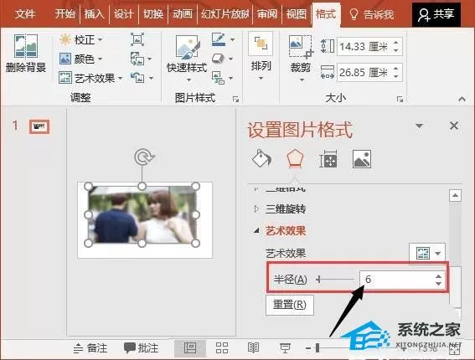475x360 pixels.
Task: Click the radius (半径) slider track
Action: click(x=335, y=279)
